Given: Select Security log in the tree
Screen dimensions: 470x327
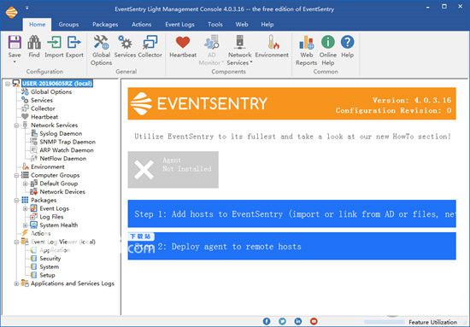Looking at the screenshot, I should coord(50,259).
